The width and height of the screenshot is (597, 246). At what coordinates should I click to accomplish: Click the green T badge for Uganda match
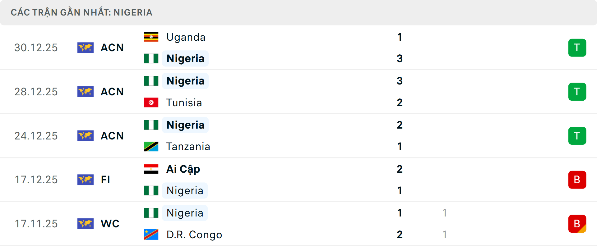577,48
